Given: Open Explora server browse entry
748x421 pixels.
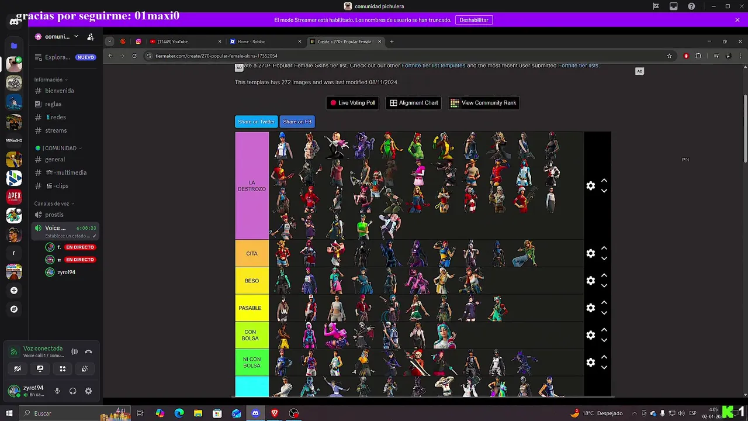Looking at the screenshot, I should (x=64, y=57).
